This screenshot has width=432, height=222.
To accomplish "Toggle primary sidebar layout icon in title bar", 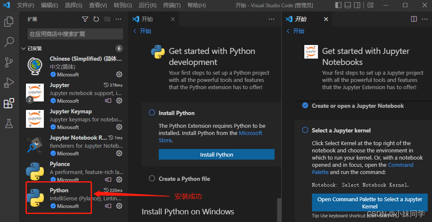I will (338, 5).
